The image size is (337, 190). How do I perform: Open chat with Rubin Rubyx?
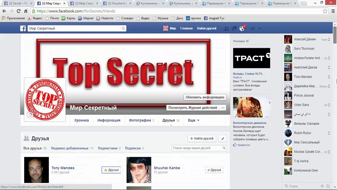[x=307, y=133]
